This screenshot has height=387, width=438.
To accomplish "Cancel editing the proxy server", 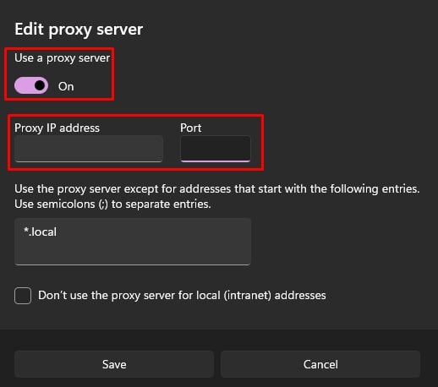I will (320, 364).
